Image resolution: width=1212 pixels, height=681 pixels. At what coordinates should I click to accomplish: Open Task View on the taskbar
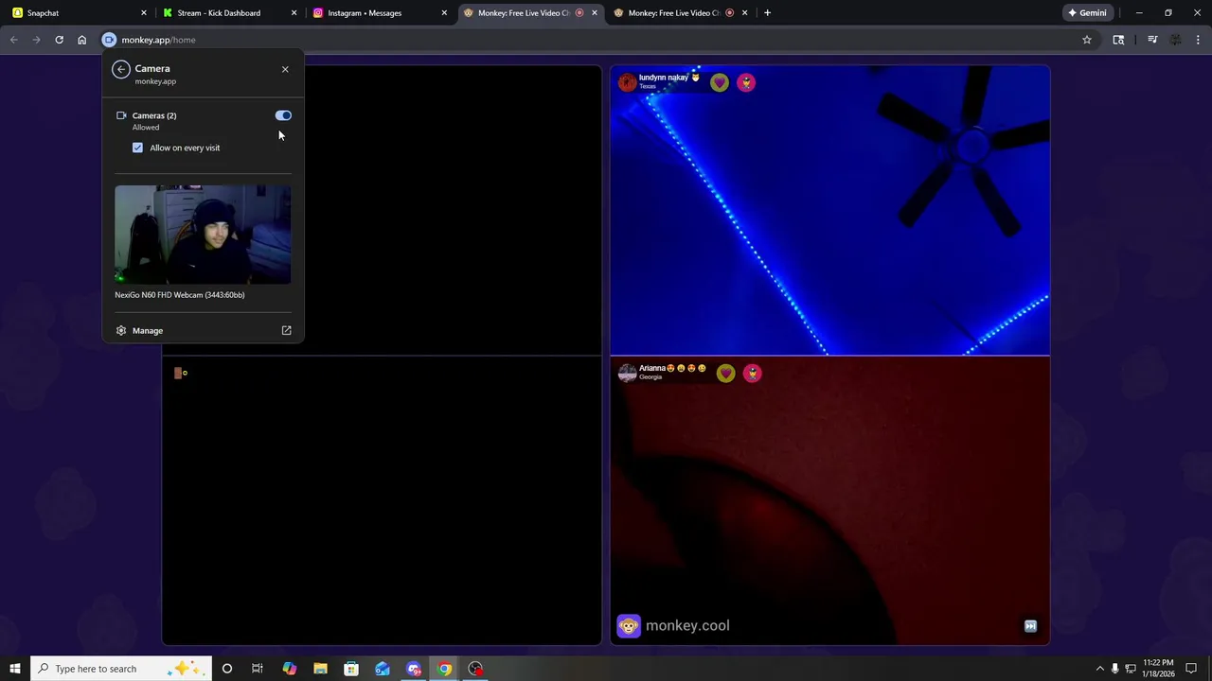point(257,669)
